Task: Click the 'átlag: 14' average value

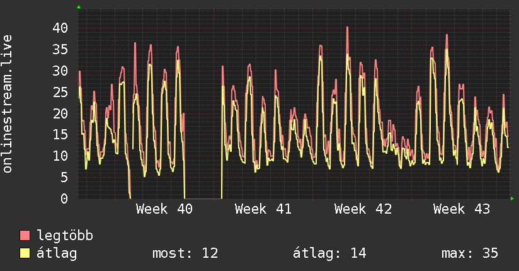Action: tap(329, 253)
